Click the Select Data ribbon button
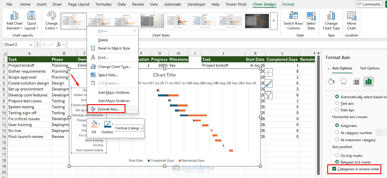This screenshot has height=178, width=387. pyautogui.click(x=311, y=21)
